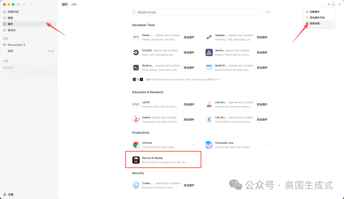
Task: Open the Superpowers plugin icon
Action: tap(209, 37)
